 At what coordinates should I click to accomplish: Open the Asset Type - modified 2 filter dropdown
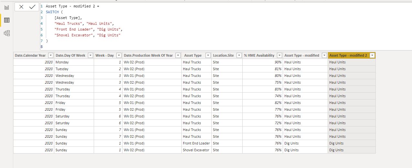click(372, 55)
